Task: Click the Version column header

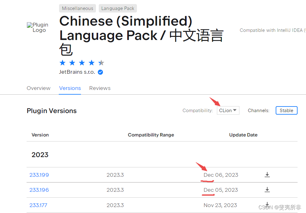Action: tap(40, 135)
